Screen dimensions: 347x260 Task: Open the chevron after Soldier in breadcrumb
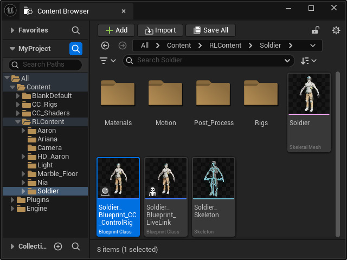click(291, 45)
